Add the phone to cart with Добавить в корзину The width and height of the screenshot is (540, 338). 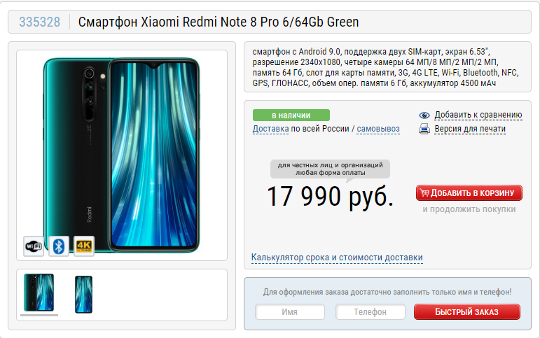click(469, 192)
